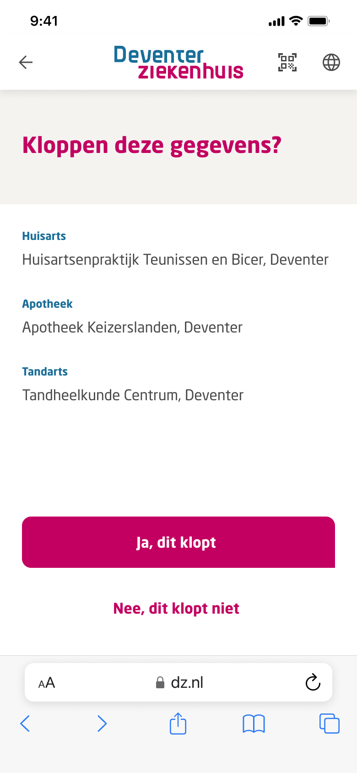Open language selection via globe icon
Screen dimensions: 357x773
coord(331,62)
